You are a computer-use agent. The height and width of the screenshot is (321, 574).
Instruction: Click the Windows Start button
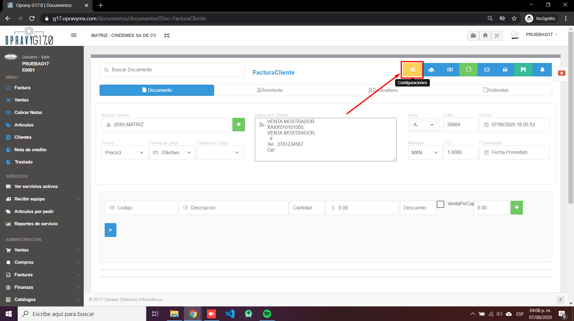(9, 314)
